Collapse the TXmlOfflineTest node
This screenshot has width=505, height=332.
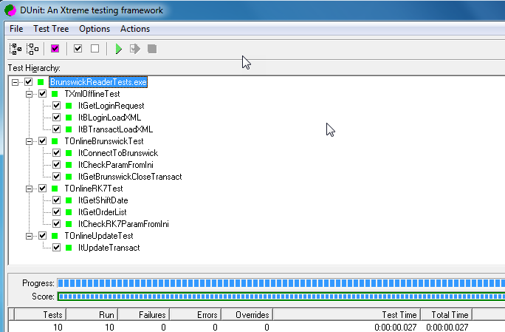click(x=30, y=94)
